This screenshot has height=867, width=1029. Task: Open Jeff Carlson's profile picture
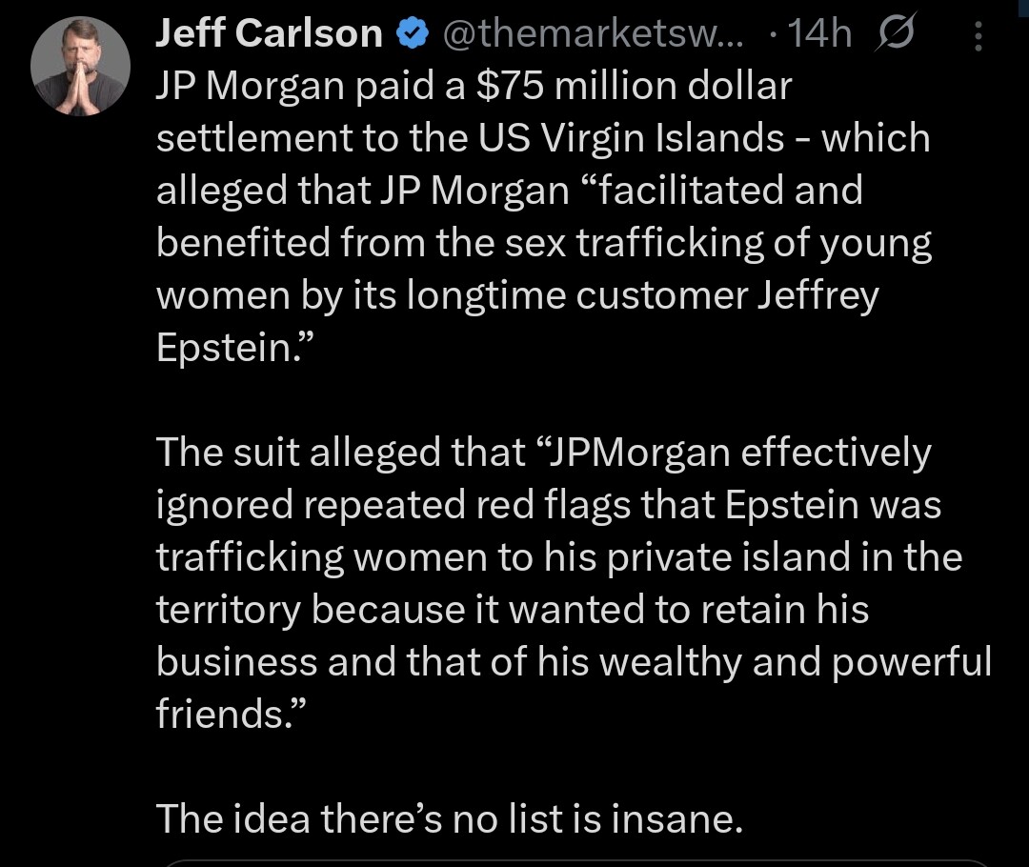(x=79, y=67)
